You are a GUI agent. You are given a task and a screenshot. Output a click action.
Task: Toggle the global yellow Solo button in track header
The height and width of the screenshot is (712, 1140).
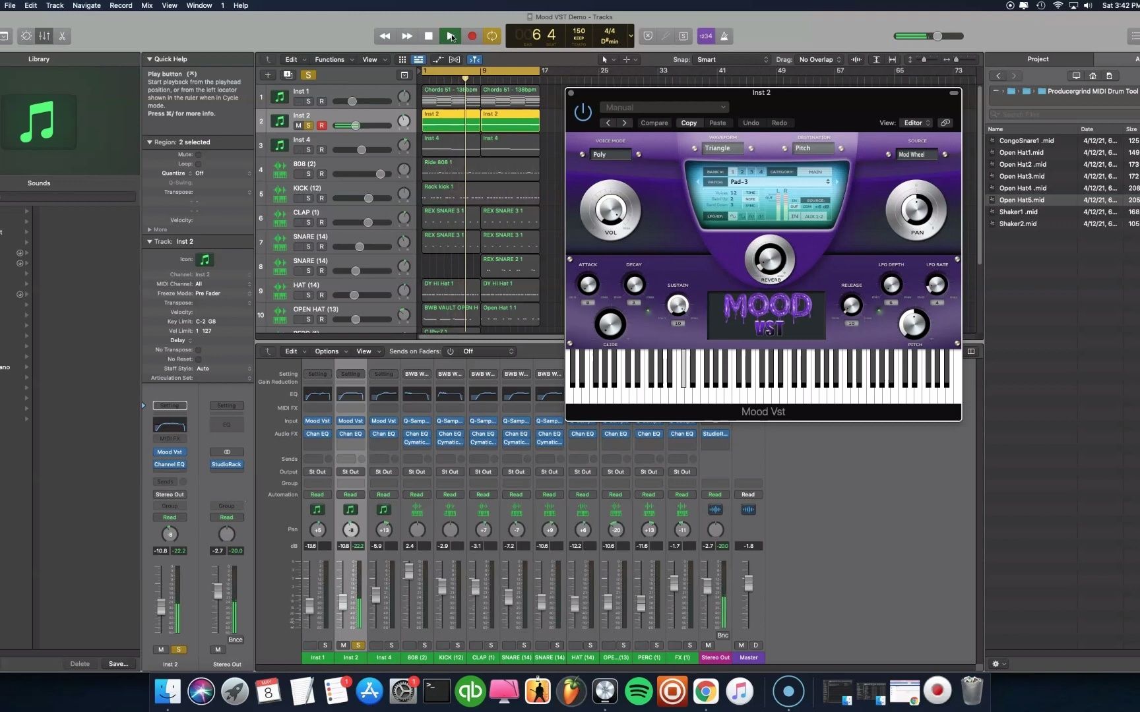click(308, 75)
